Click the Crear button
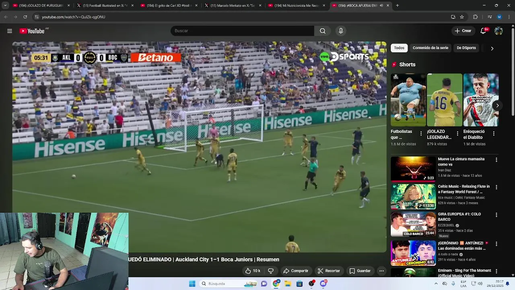 click(x=463, y=31)
